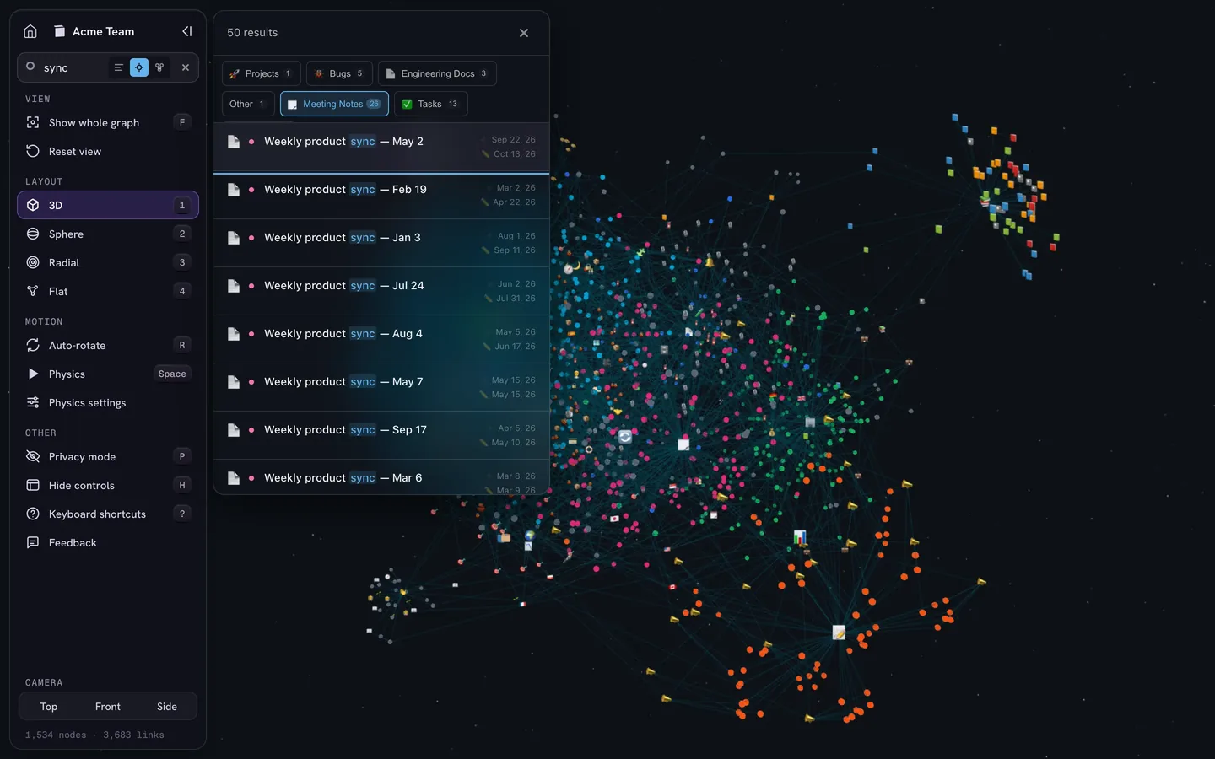Image resolution: width=1215 pixels, height=759 pixels.
Task: Filter results by Projects
Action: point(262,73)
